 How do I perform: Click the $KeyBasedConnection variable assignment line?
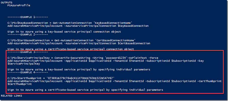point(70,23)
